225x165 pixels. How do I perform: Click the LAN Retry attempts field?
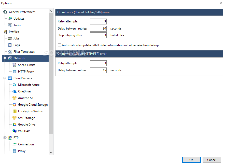(98, 21)
